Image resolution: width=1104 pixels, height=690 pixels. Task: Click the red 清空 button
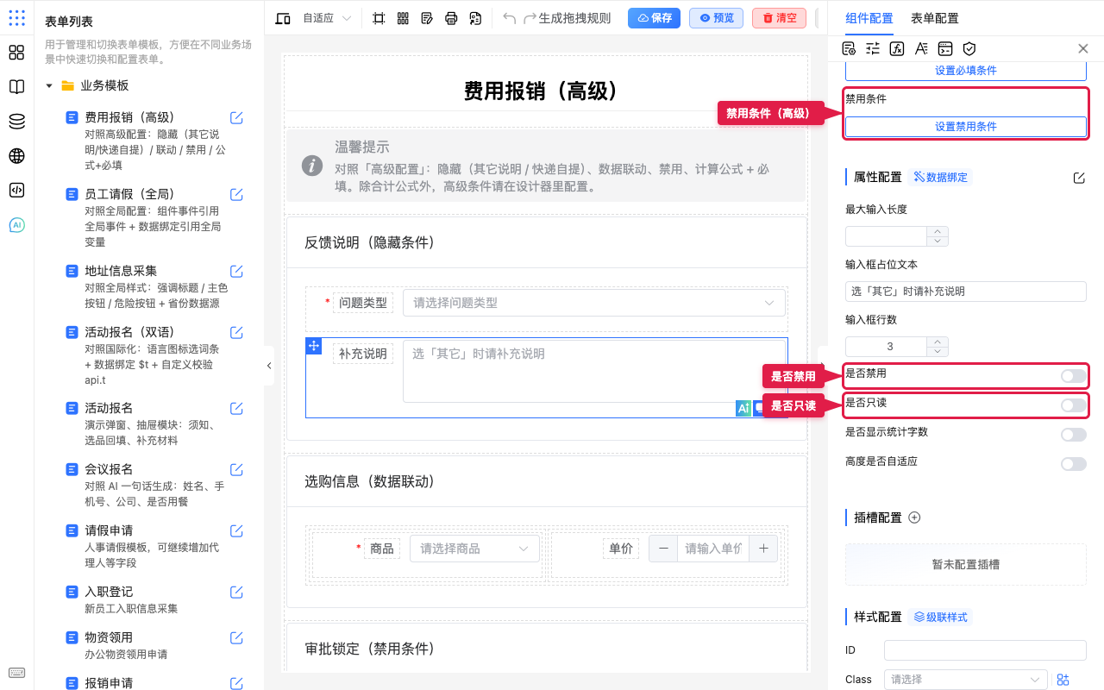(779, 18)
